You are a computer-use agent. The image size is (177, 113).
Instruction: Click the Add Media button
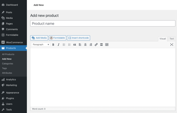[39, 38]
